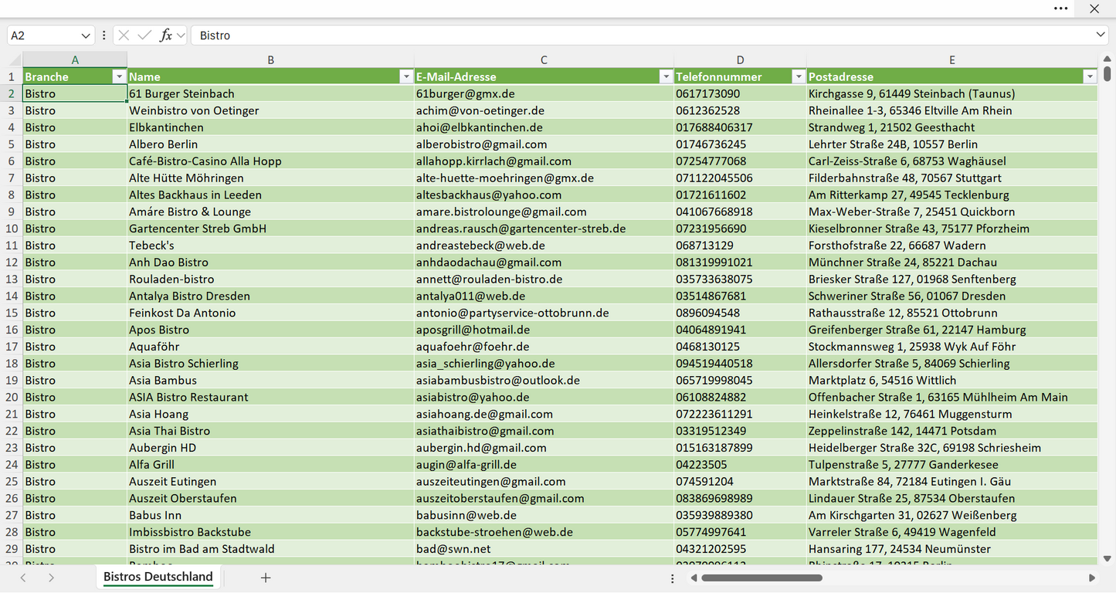Select column A header
The height and width of the screenshot is (593, 1116).
[x=75, y=60]
